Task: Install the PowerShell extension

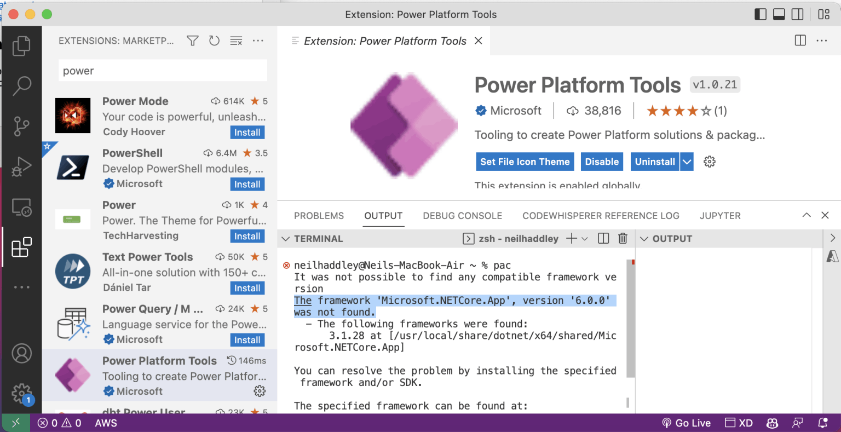Action: point(247,185)
